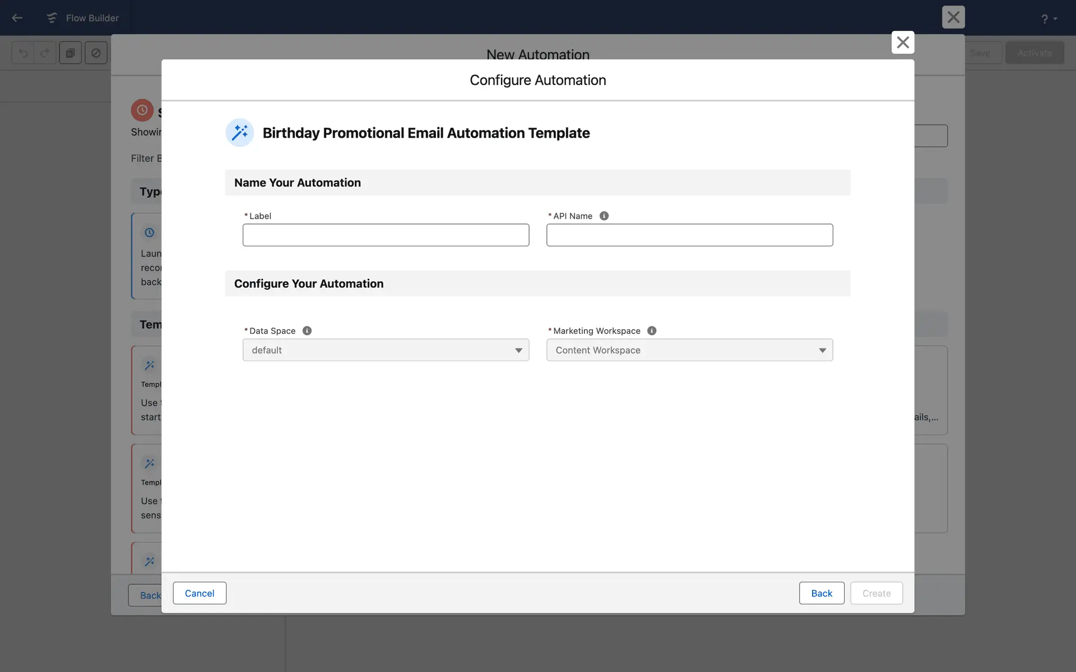
Task: Open the Data Space dropdown
Action: [x=386, y=350]
